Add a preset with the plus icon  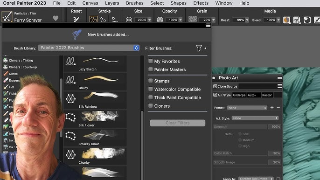(272, 108)
